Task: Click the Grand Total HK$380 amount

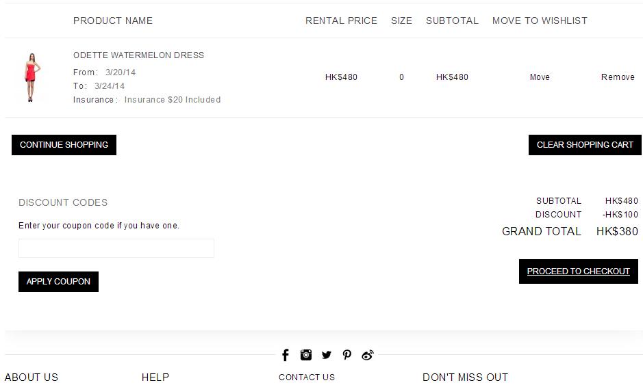Action: tap(617, 231)
